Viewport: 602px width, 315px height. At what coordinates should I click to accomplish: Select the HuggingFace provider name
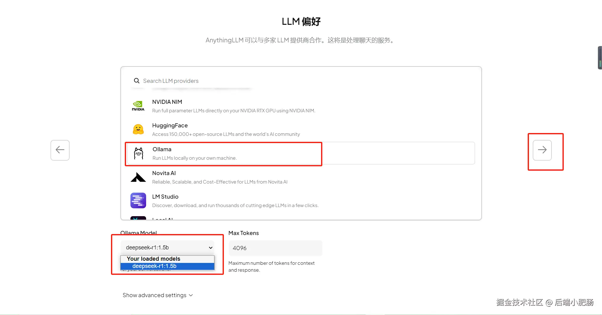(x=170, y=125)
